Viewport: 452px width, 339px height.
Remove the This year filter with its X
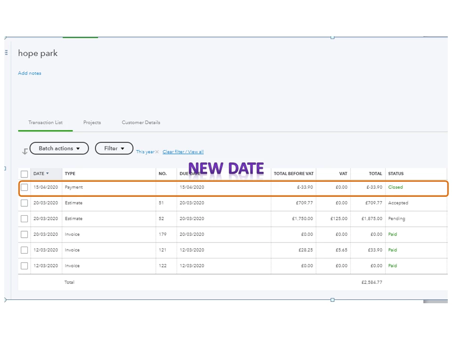(x=157, y=152)
